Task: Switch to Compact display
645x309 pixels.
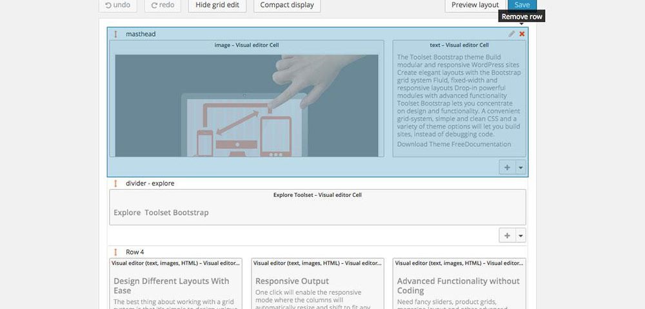Action: (x=287, y=5)
